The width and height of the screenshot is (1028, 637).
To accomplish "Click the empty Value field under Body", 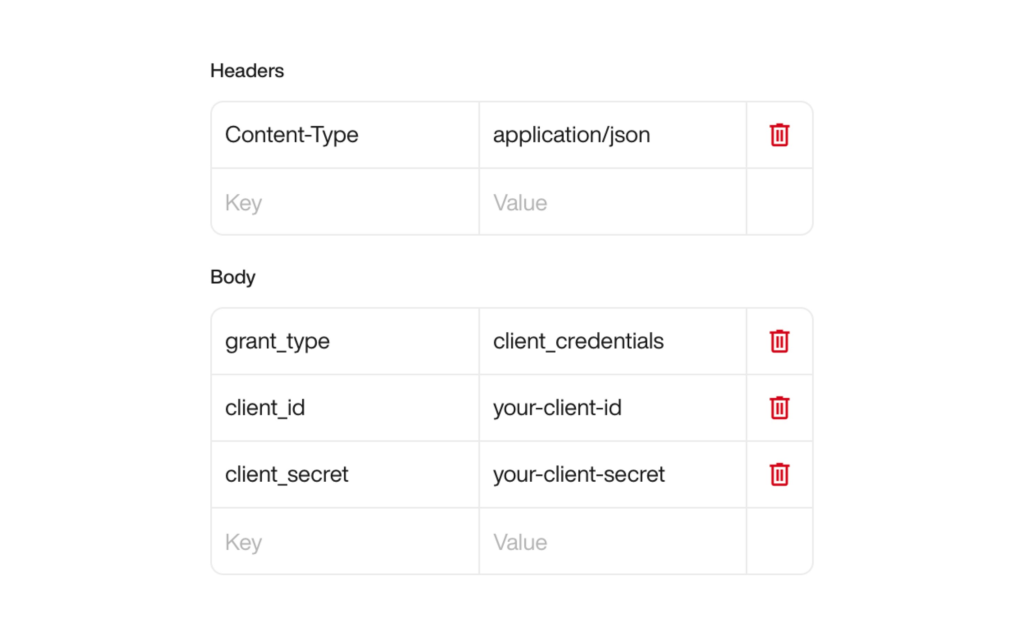I will click(x=611, y=541).
